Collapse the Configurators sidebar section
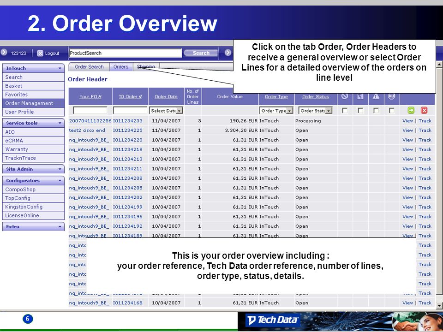Viewport: 443px width, 332px height. coord(33,180)
